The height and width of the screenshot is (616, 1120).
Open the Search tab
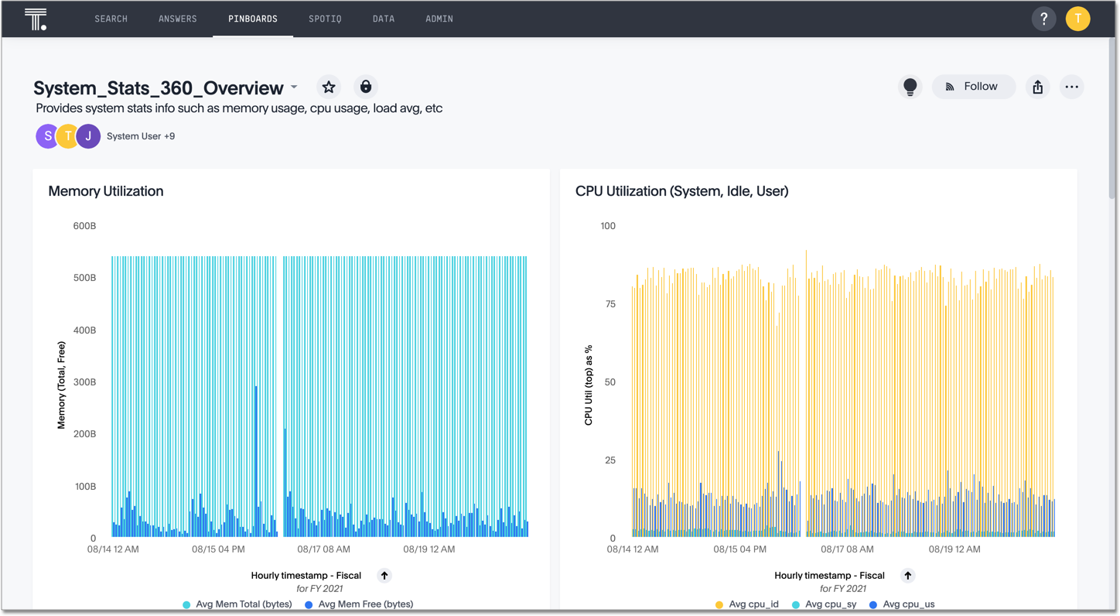tap(111, 19)
